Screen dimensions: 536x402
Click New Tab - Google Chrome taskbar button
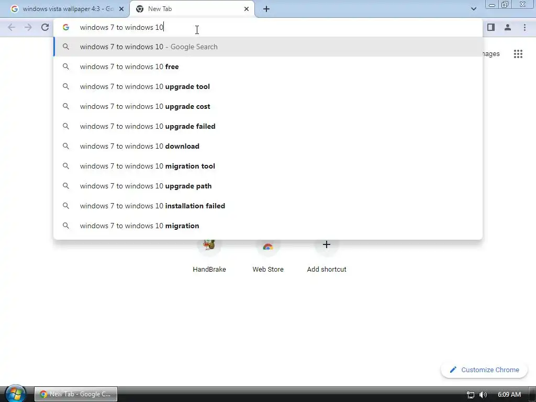click(76, 394)
